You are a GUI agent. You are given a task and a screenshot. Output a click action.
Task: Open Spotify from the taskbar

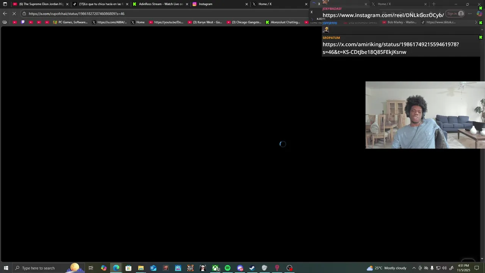[x=227, y=268]
